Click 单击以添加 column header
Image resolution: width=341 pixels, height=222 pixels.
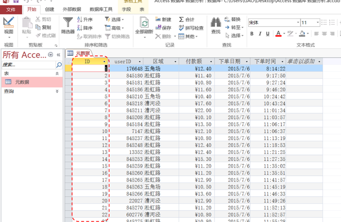pyautogui.click(x=301, y=62)
